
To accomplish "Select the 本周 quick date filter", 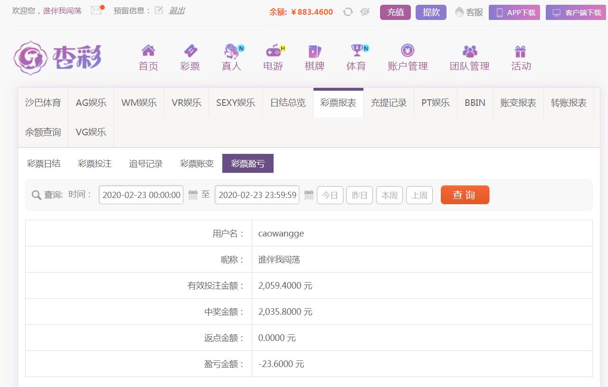I will [389, 195].
